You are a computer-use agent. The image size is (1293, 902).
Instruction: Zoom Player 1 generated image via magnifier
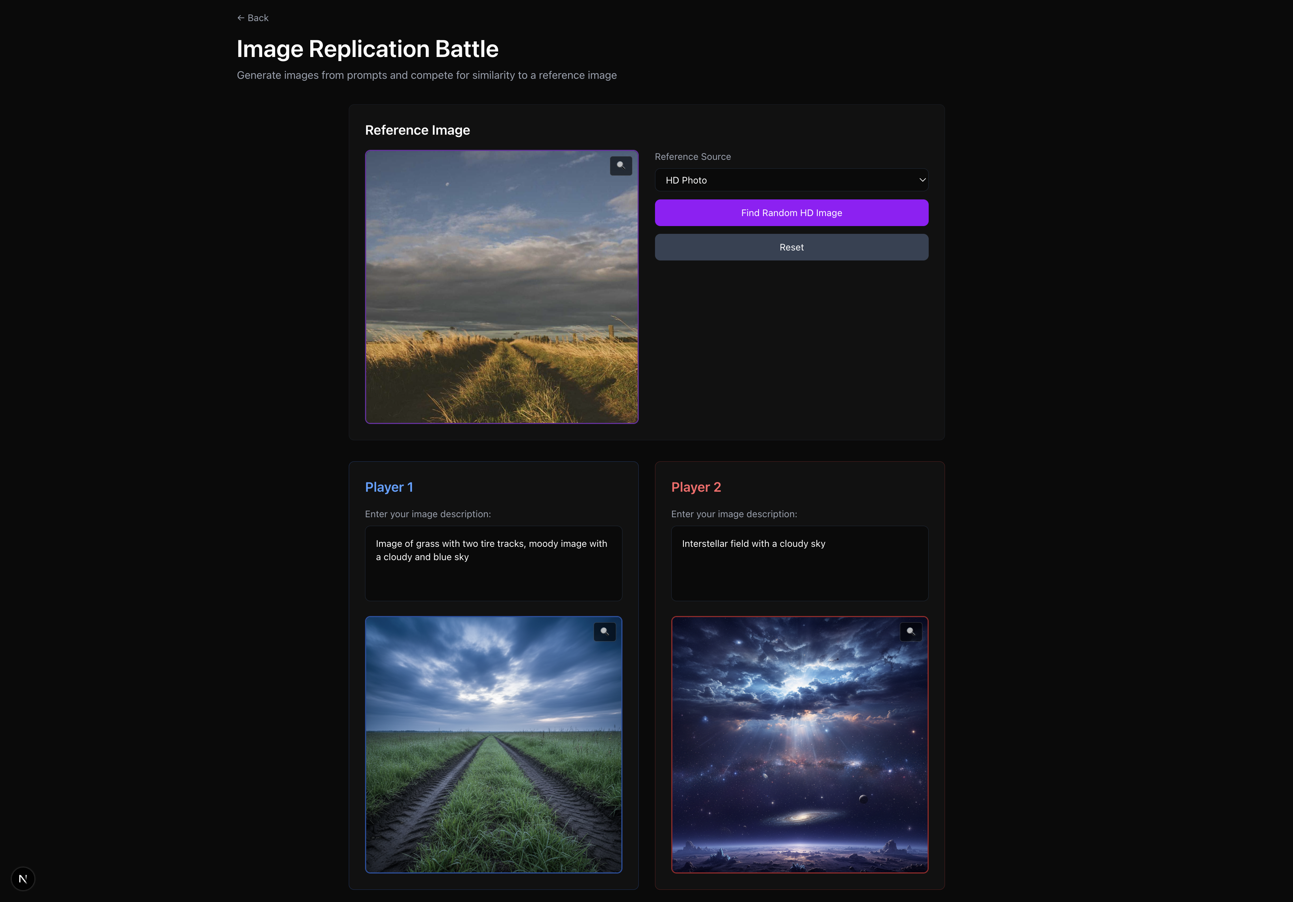(604, 632)
